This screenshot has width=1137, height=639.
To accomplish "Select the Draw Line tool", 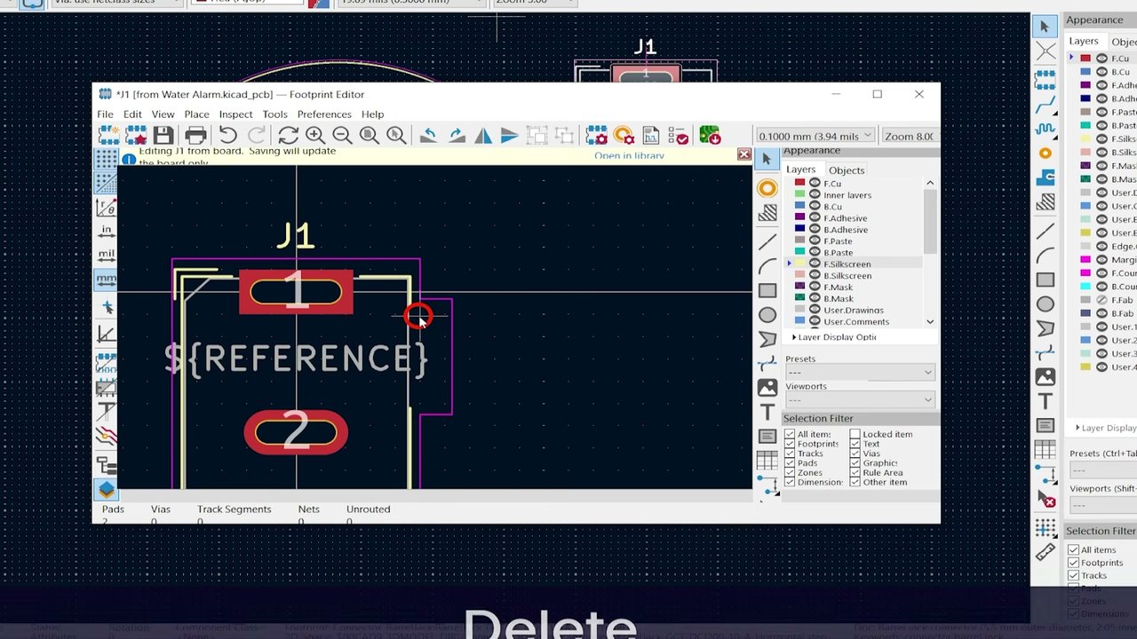I will pyautogui.click(x=767, y=241).
